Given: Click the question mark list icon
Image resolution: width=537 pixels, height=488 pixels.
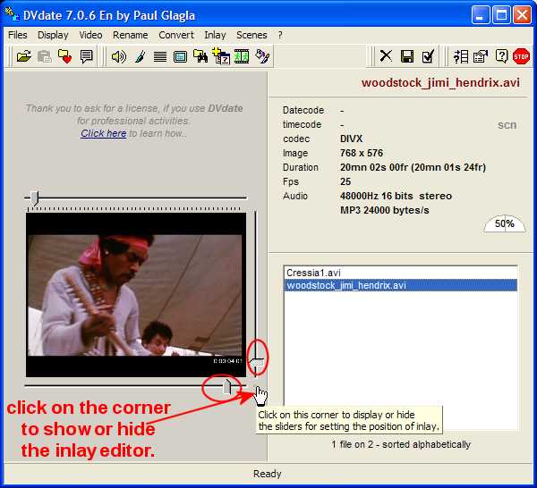Looking at the screenshot, I should 461,56.
